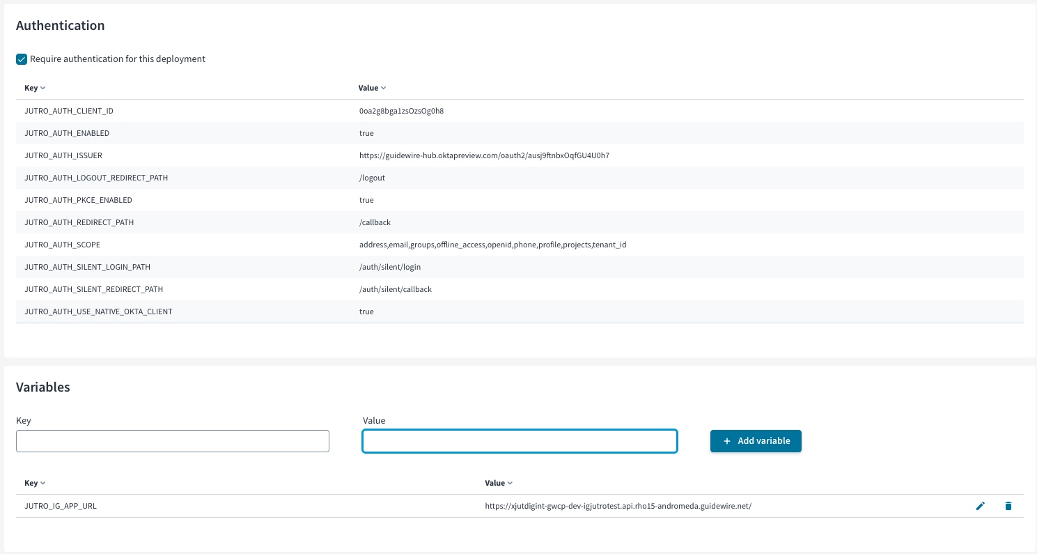Select the /auth/silent/login value cell

(390, 267)
